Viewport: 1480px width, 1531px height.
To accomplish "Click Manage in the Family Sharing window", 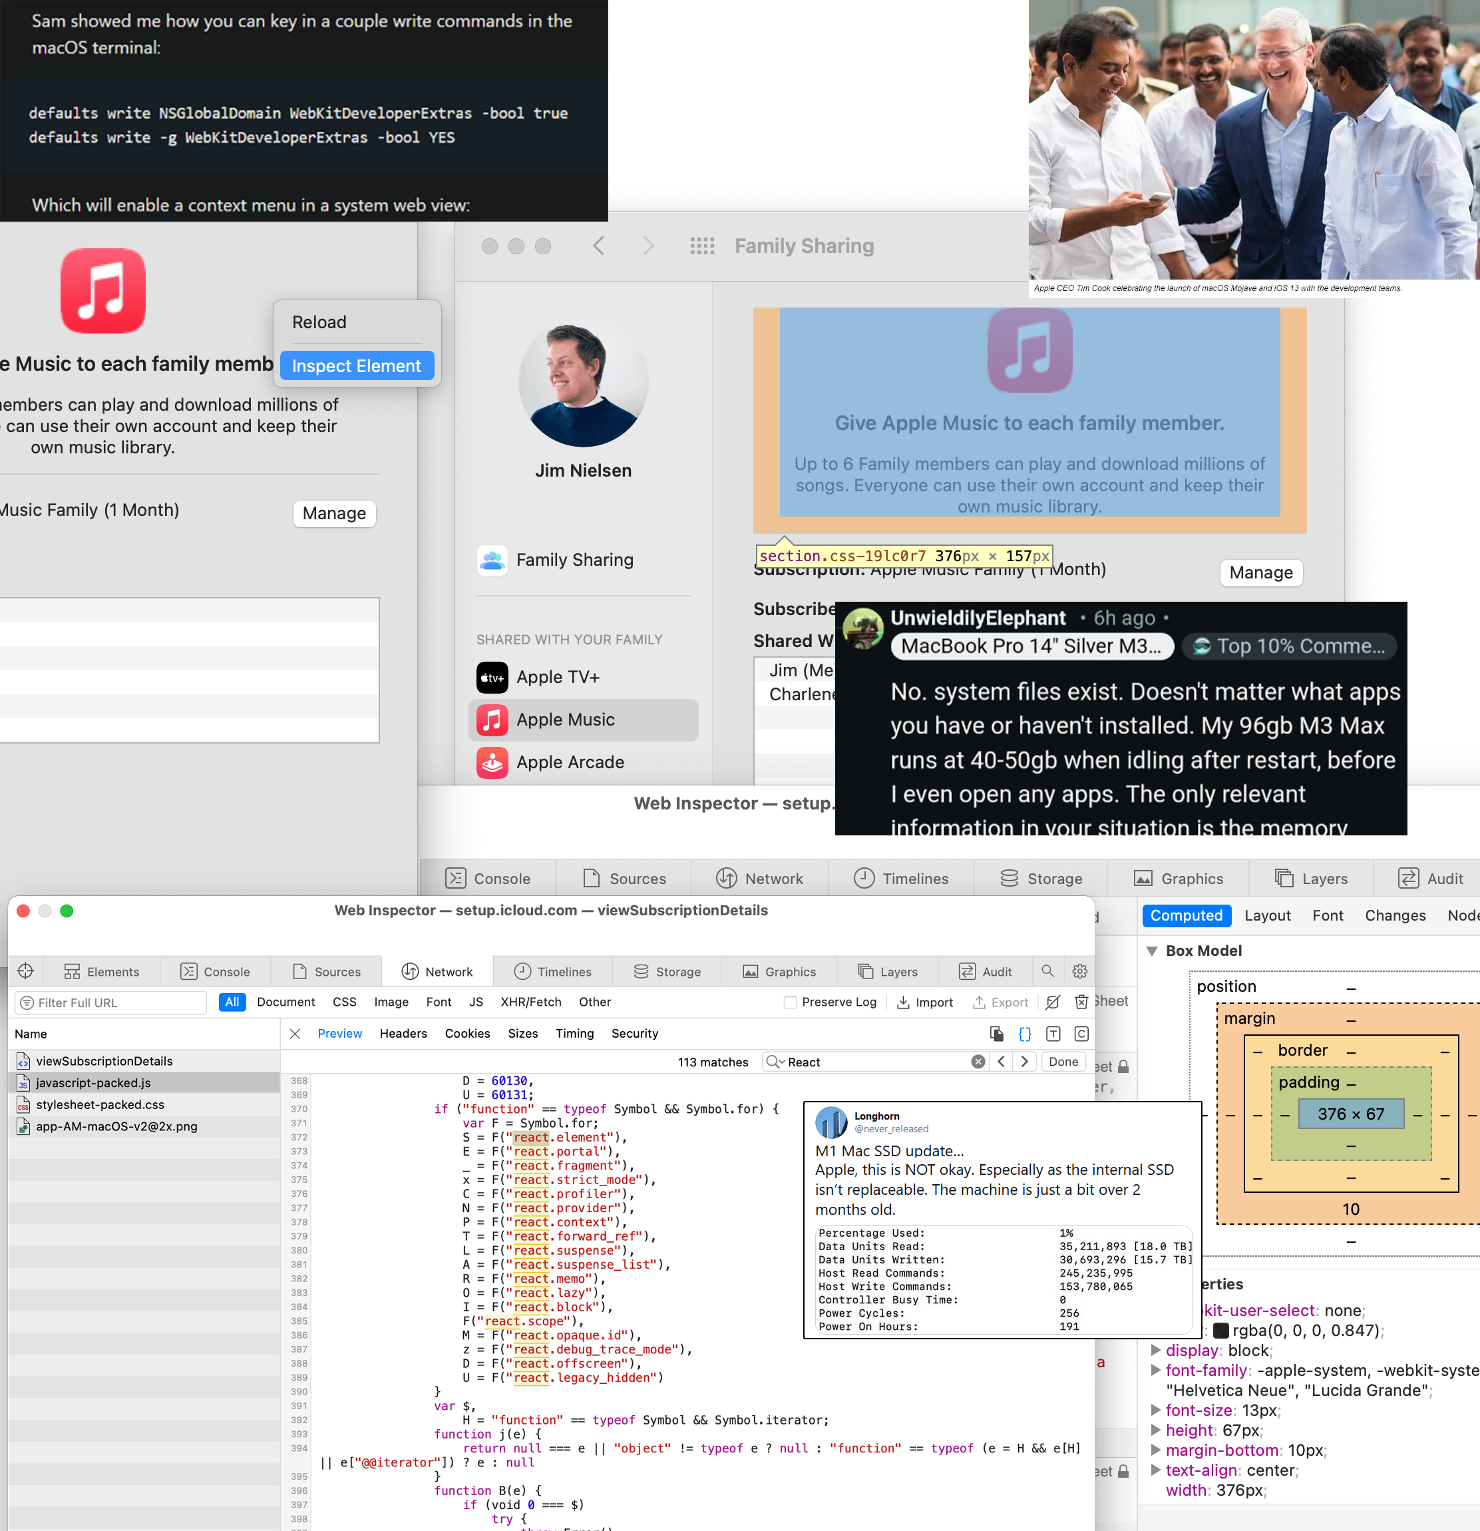I will [1260, 572].
